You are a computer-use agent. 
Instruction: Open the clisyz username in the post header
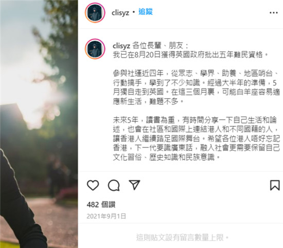[x=120, y=13]
